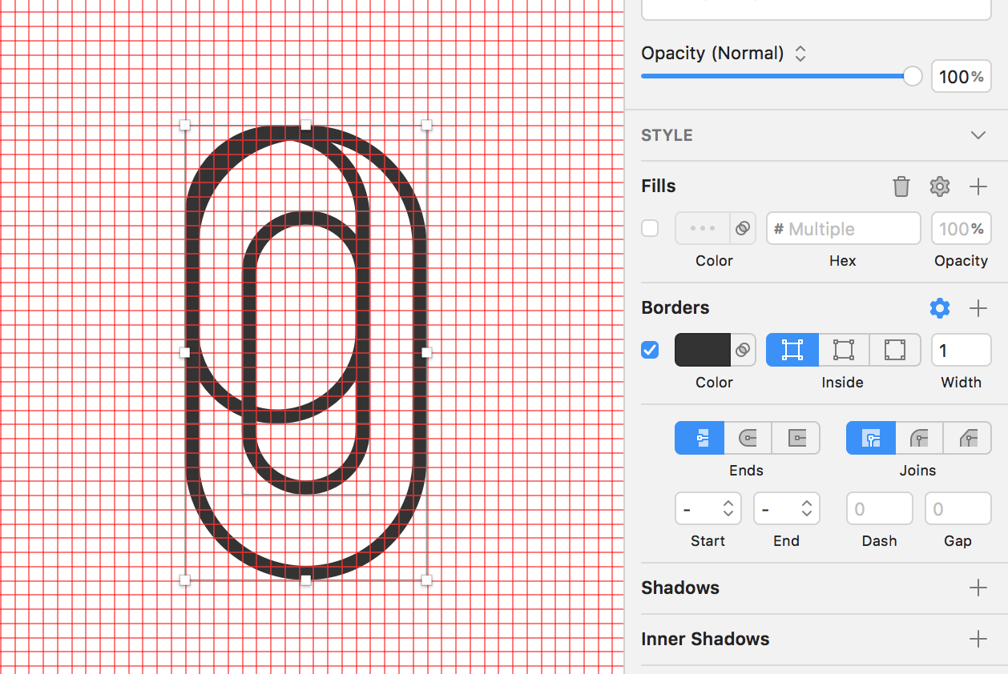Image resolution: width=1008 pixels, height=674 pixels.
Task: Open Opacity blend mode selector
Action: [x=800, y=54]
